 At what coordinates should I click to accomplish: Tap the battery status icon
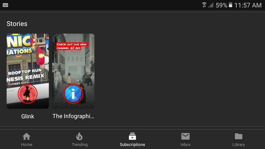tap(230, 5)
